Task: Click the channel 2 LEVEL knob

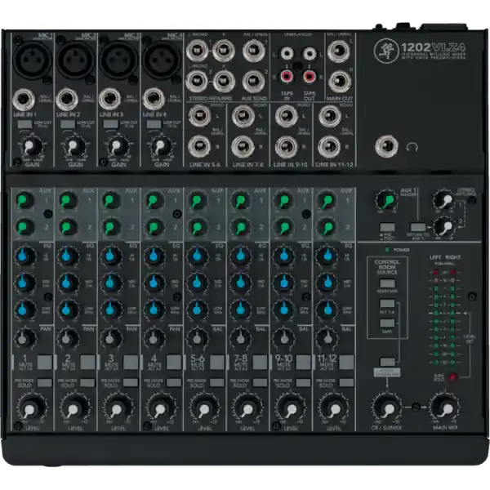Action: tap(74, 408)
